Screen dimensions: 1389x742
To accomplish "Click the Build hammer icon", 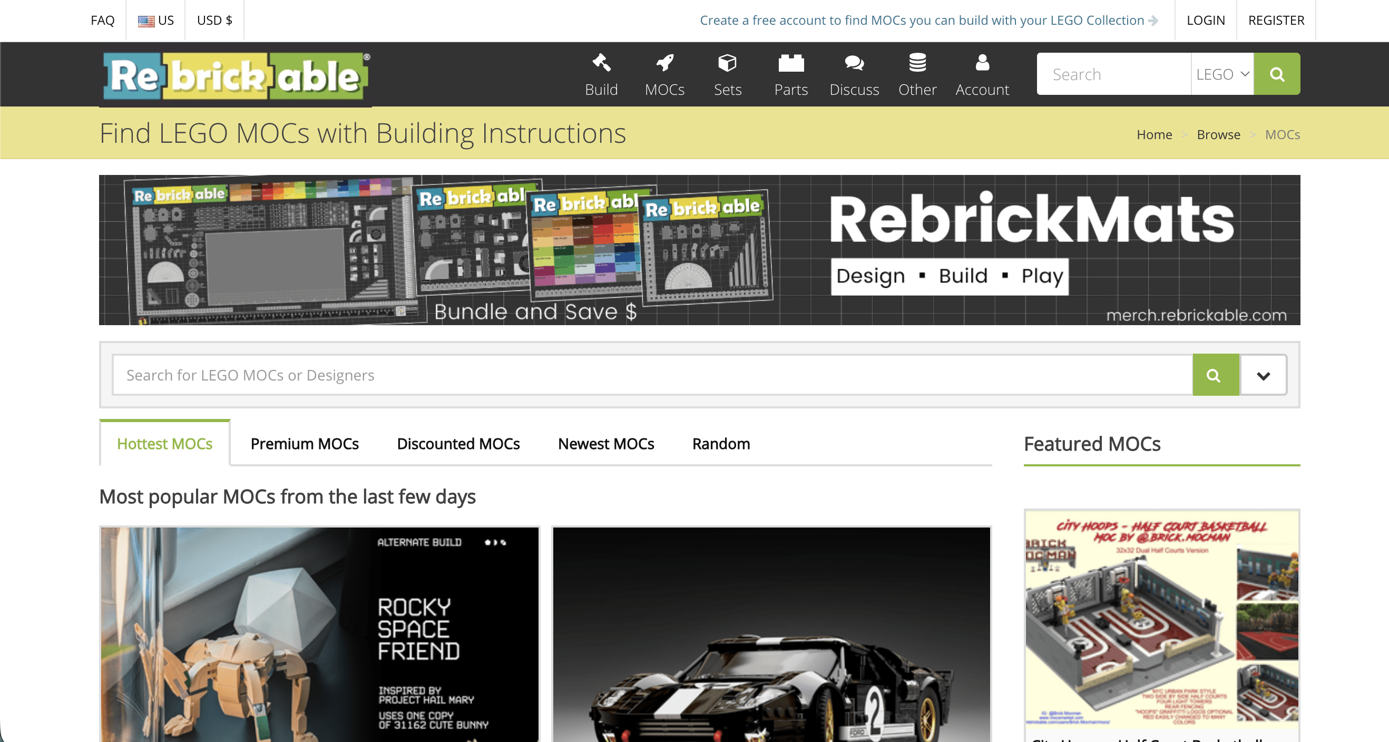I will click(601, 63).
